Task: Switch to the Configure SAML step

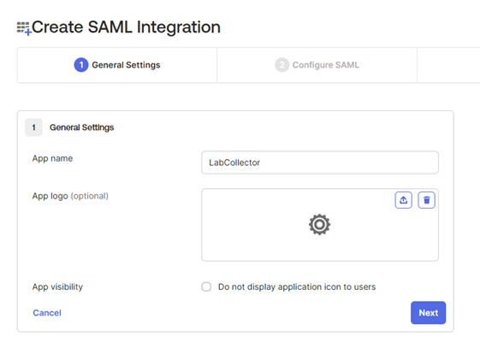Action: click(317, 65)
